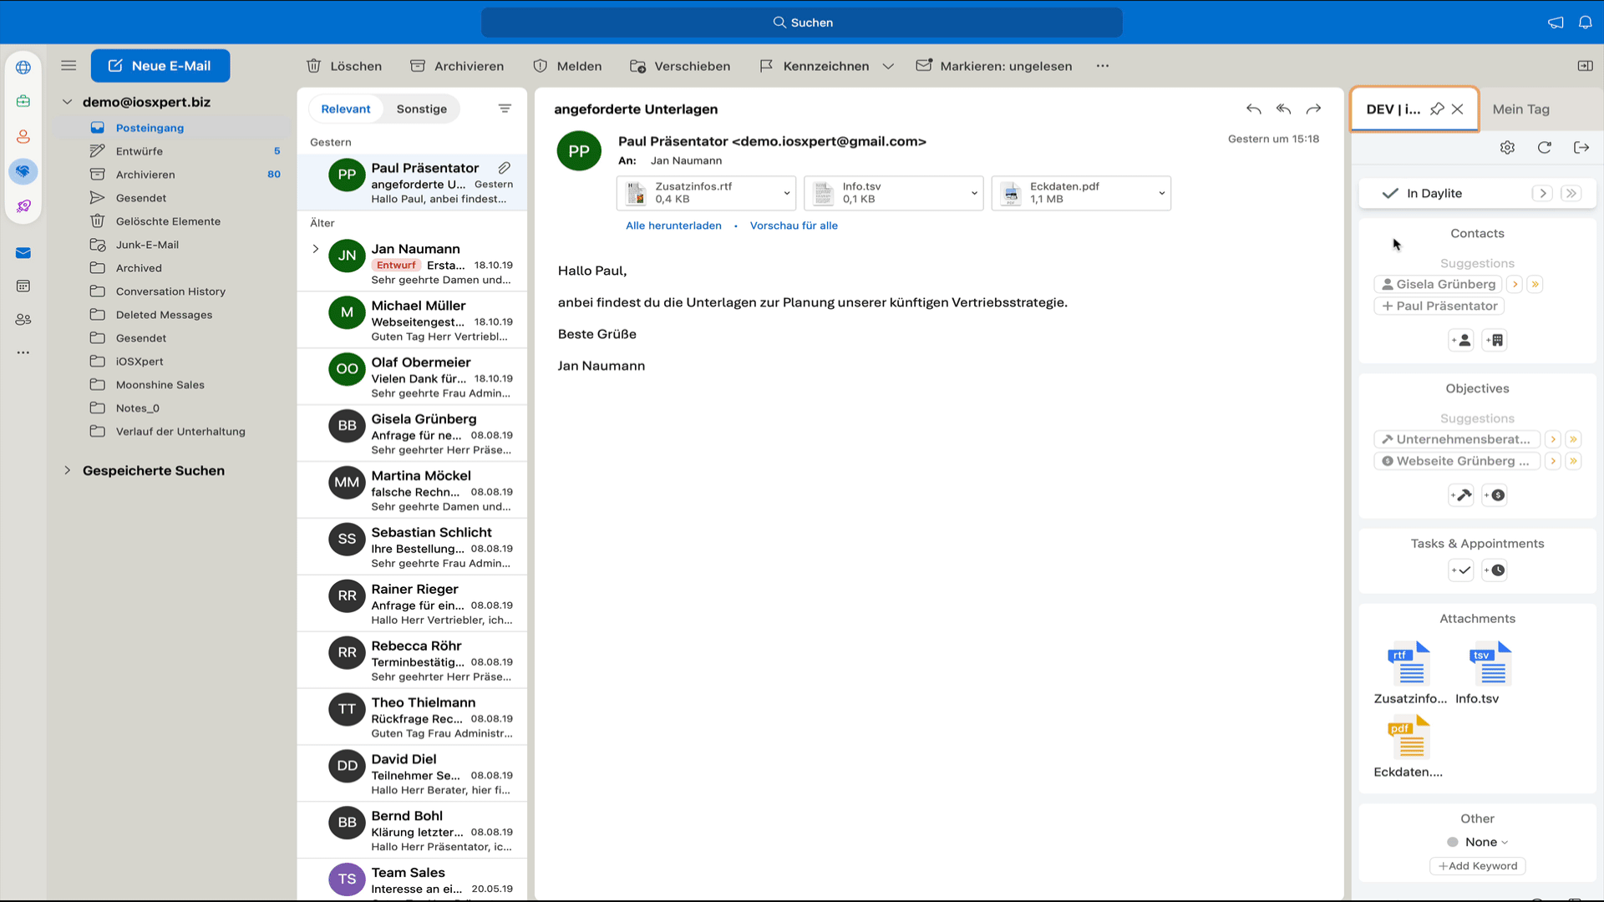Expand Gespeicherte Suchen section
1604x902 pixels.
coord(68,470)
